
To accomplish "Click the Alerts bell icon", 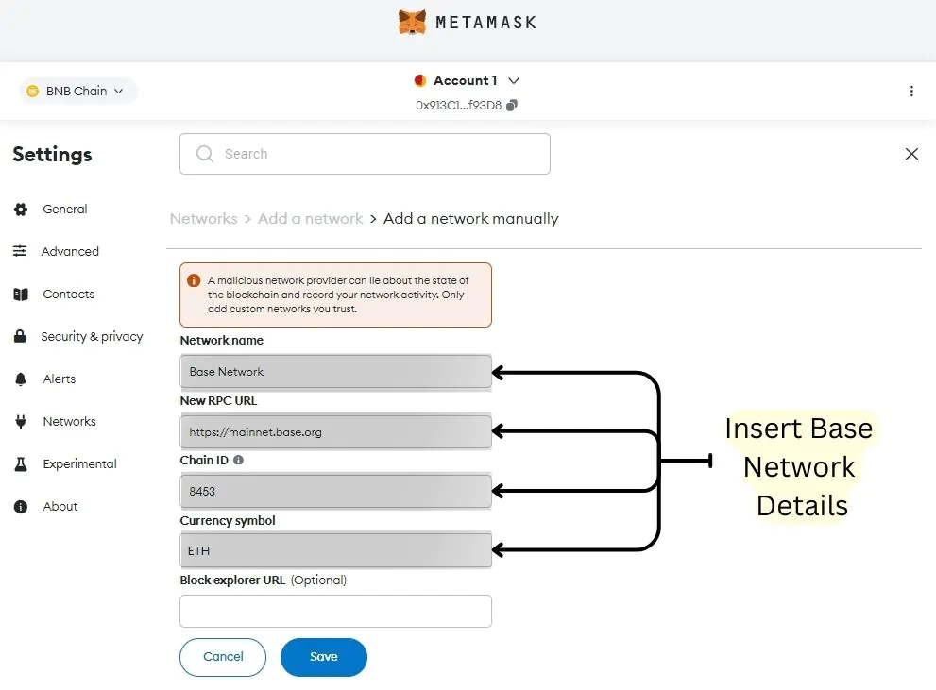I will click(20, 379).
